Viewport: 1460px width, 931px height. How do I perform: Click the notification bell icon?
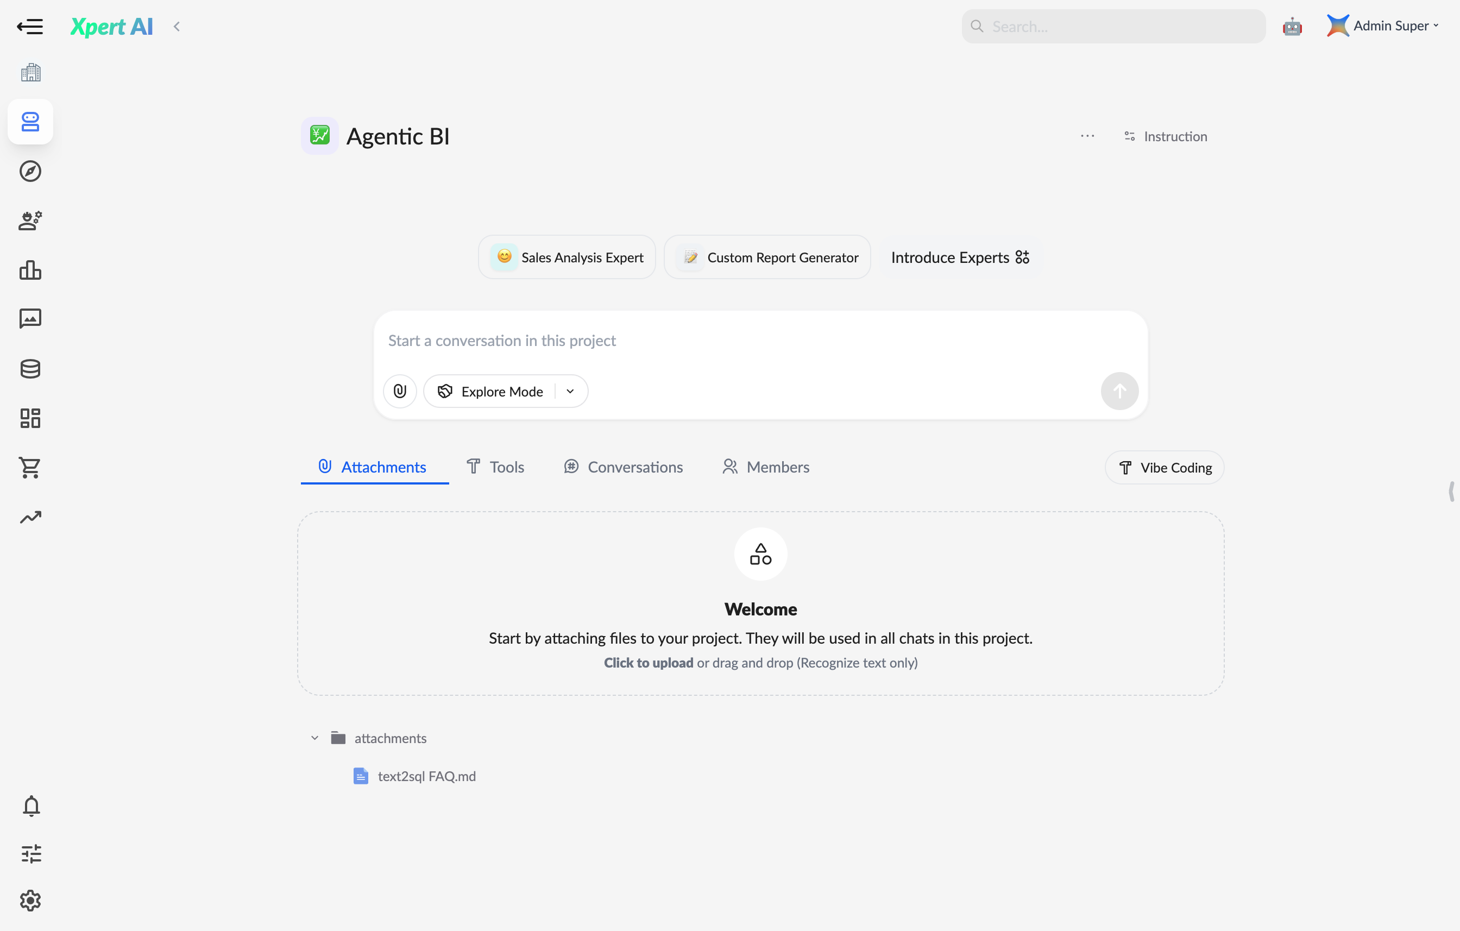tap(31, 806)
